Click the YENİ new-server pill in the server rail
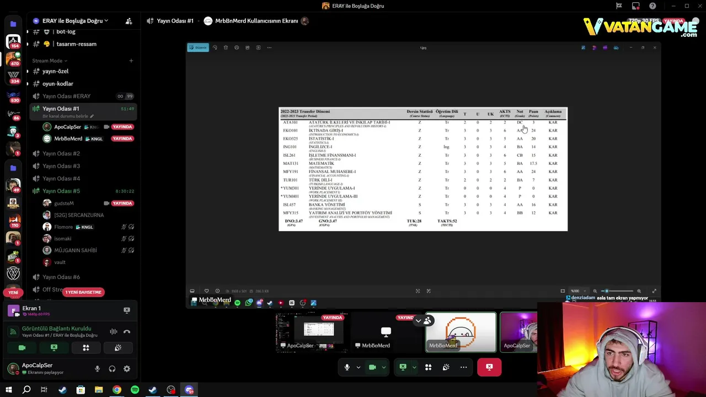This screenshot has width=706, height=397. click(x=13, y=293)
